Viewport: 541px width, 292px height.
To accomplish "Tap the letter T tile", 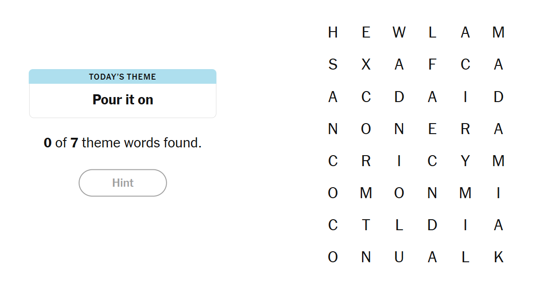I will click(x=366, y=225).
